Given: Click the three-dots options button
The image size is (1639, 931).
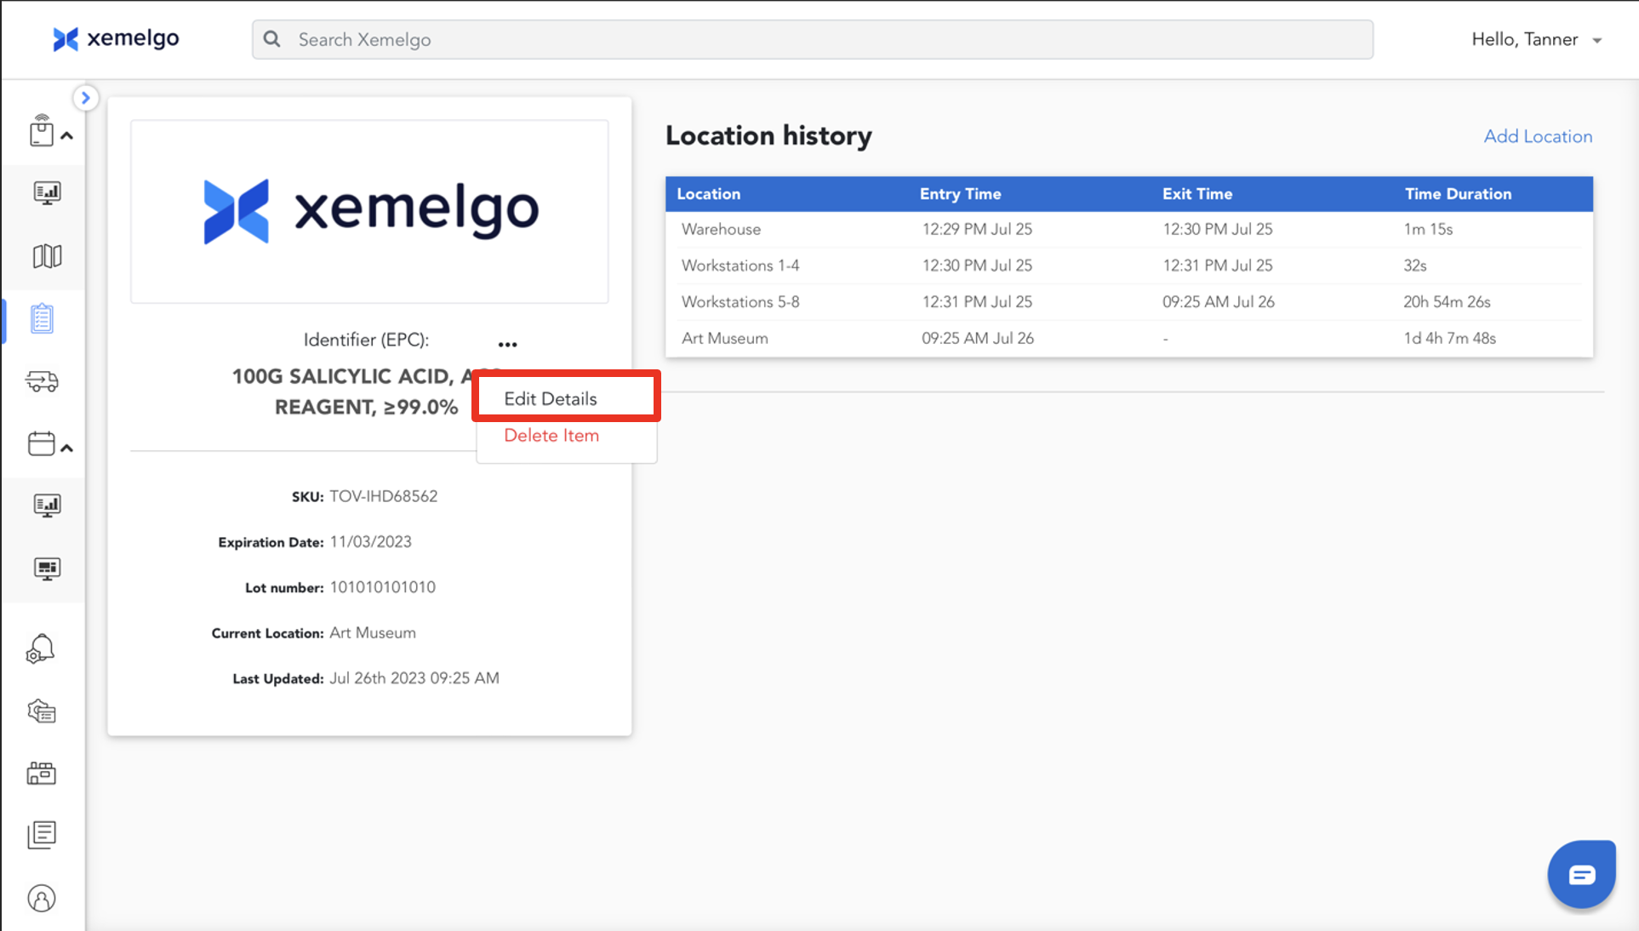Looking at the screenshot, I should (508, 344).
